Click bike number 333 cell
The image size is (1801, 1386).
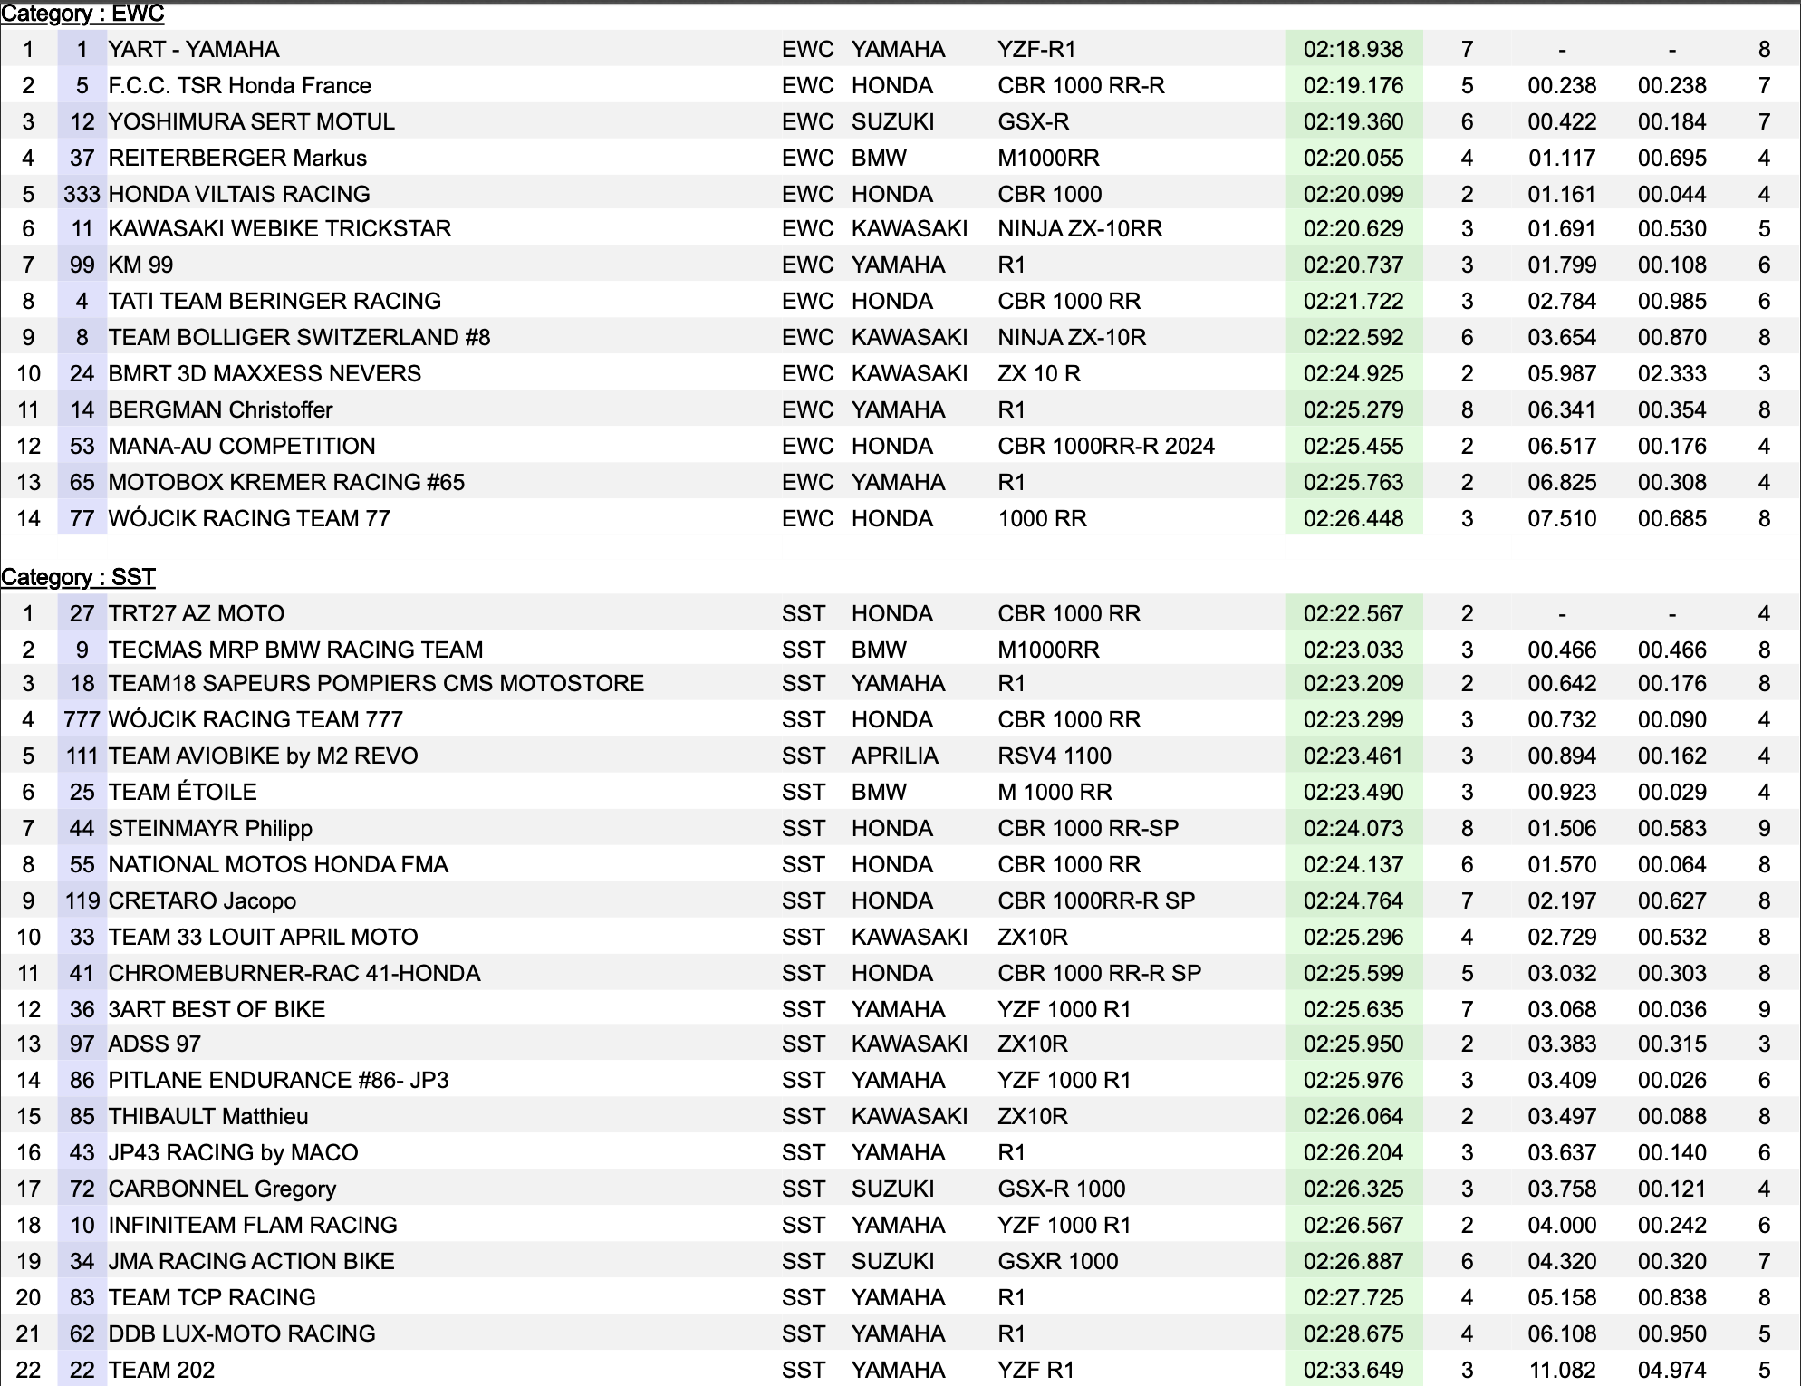click(82, 194)
